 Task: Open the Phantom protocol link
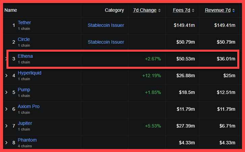pyautogui.click(x=27, y=140)
